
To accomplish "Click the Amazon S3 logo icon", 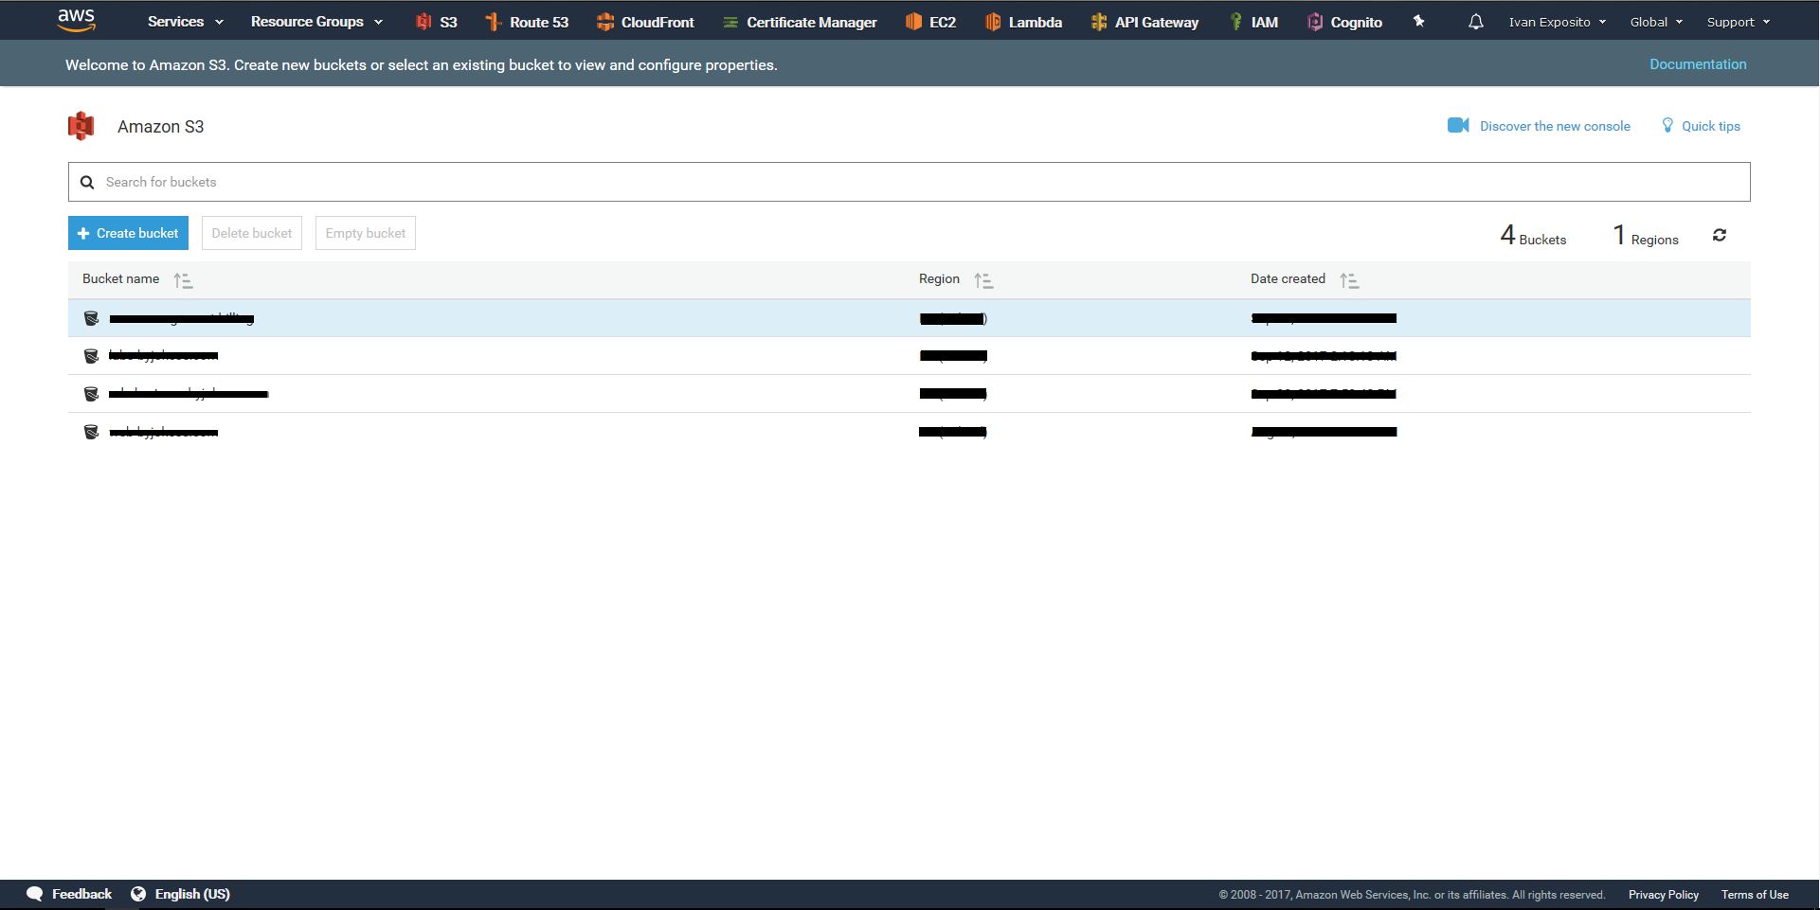I will point(81,126).
